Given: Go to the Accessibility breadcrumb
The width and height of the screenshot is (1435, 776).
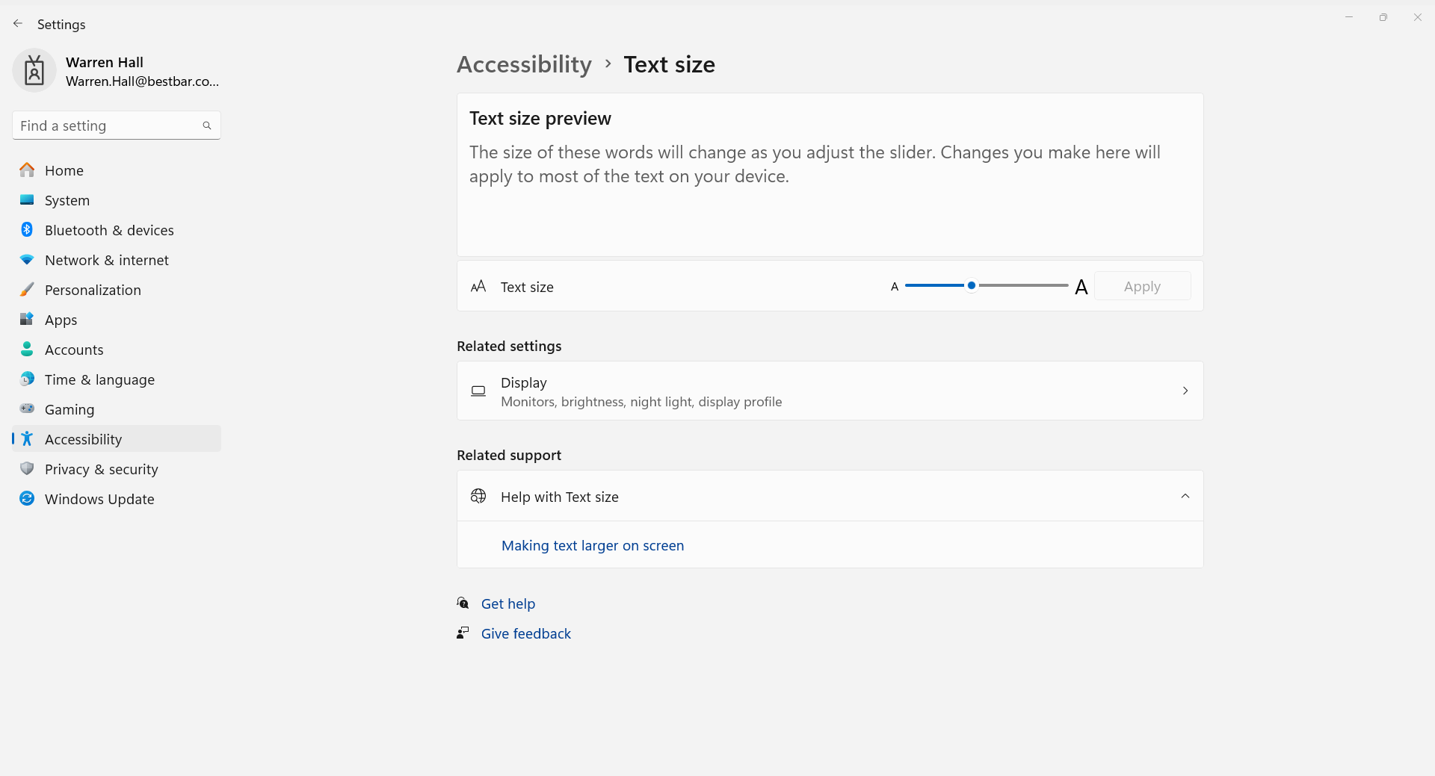Looking at the screenshot, I should tap(524, 65).
